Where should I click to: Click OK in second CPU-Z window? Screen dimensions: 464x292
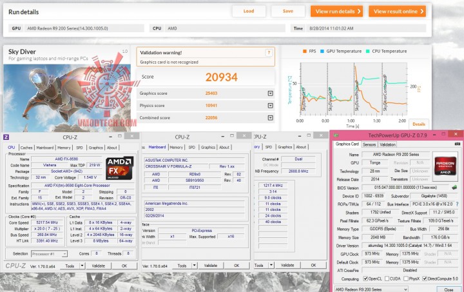[x=237, y=266]
